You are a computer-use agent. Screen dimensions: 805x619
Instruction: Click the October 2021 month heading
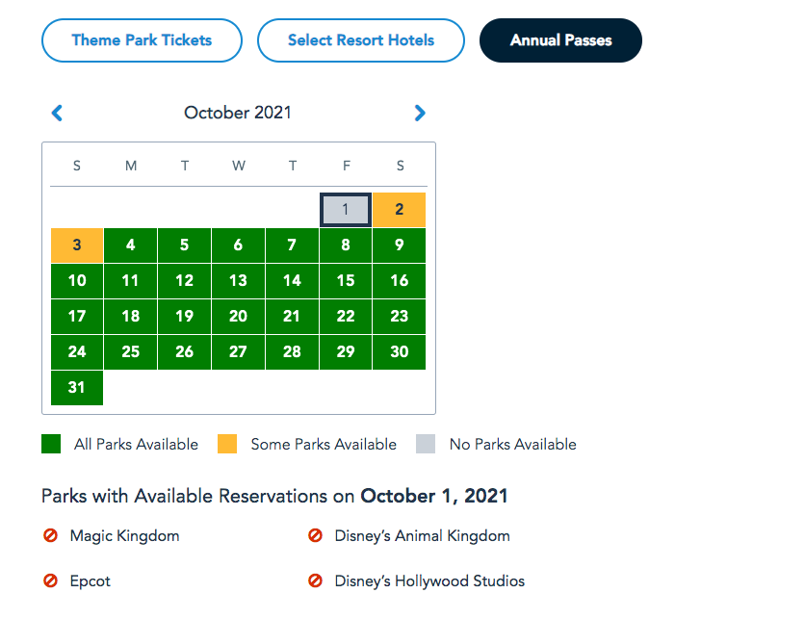238,113
